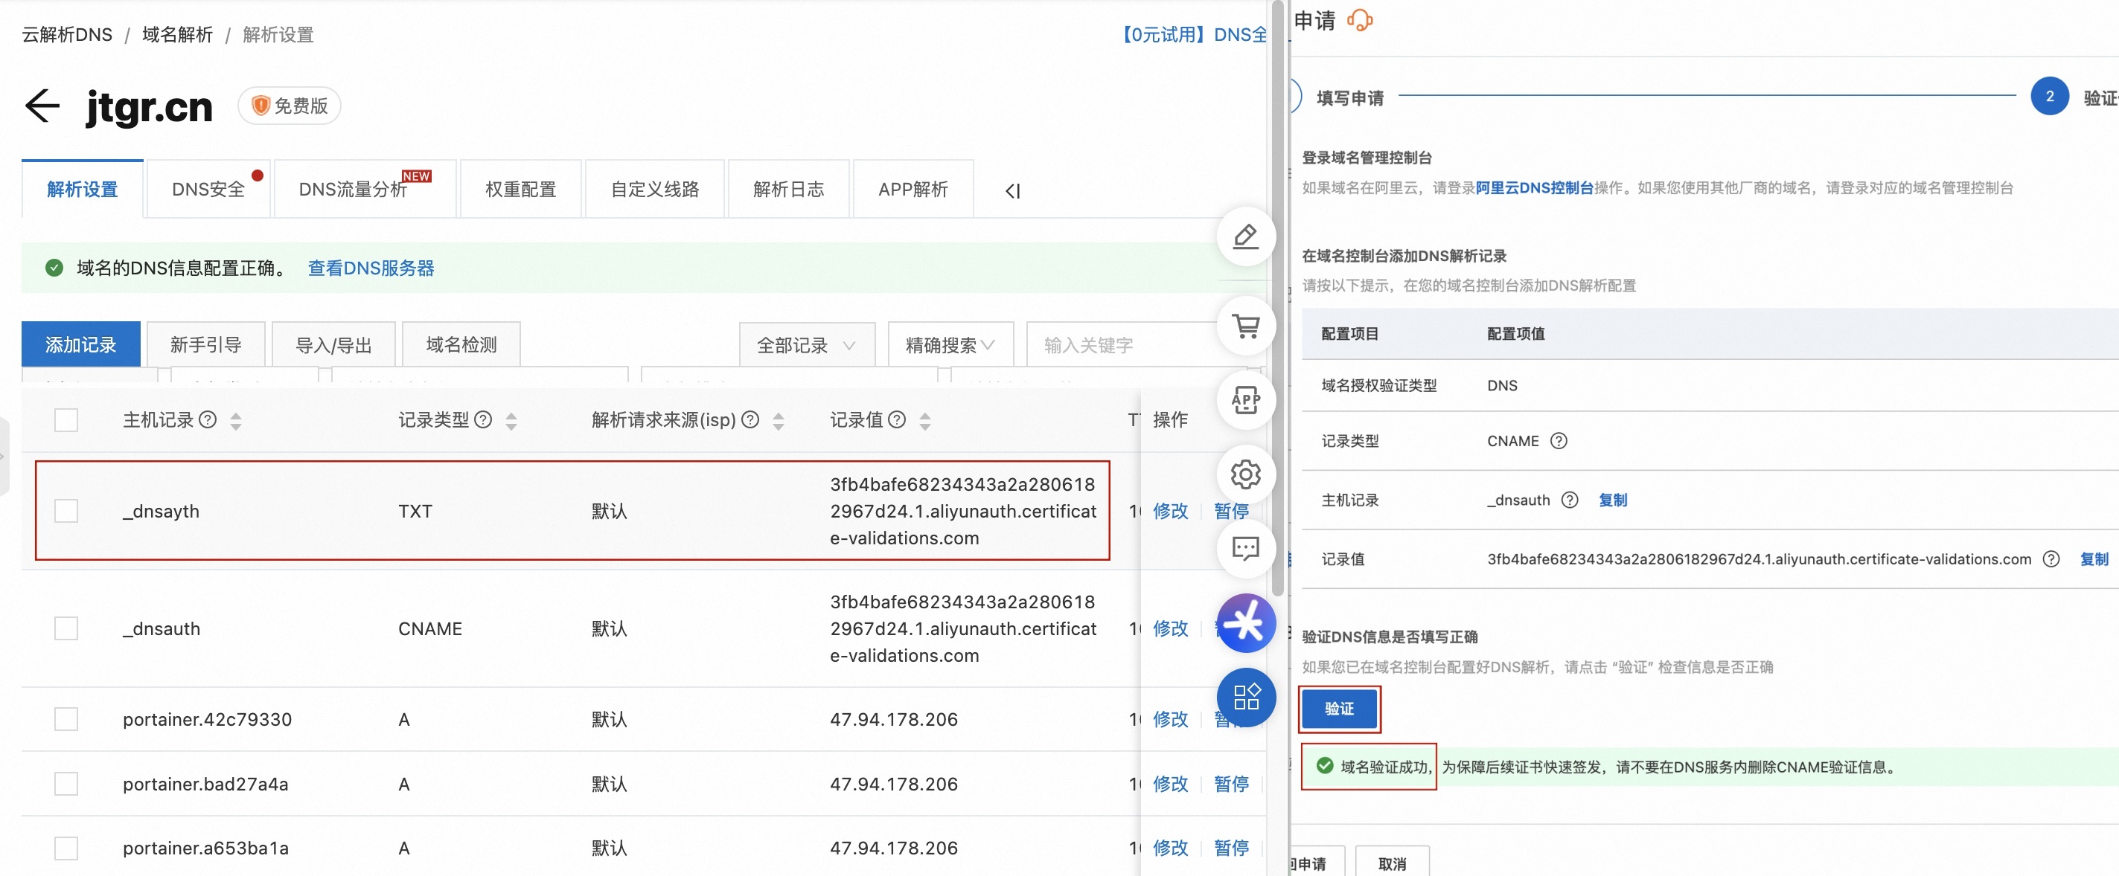
Task: Sort by 记录值 column arrows
Action: coord(925,421)
